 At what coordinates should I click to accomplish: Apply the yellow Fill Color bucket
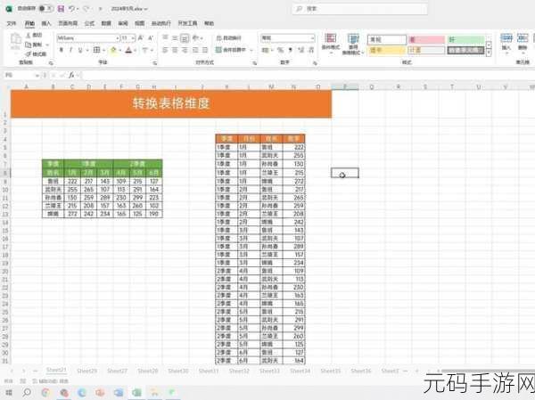coord(113,50)
